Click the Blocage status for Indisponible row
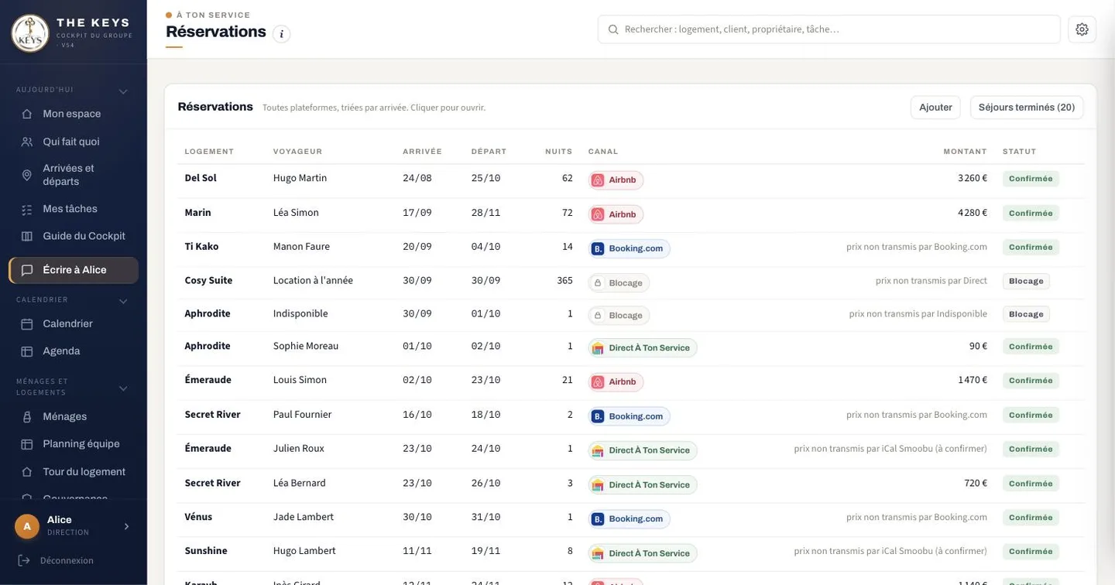1115x585 pixels. coord(1026,314)
